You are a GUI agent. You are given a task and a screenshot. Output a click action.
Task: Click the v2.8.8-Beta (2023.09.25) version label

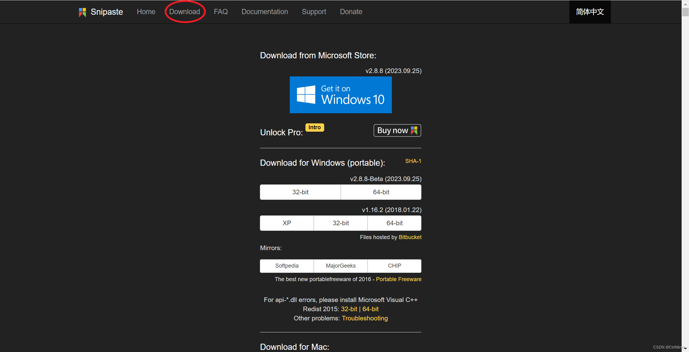(x=386, y=179)
